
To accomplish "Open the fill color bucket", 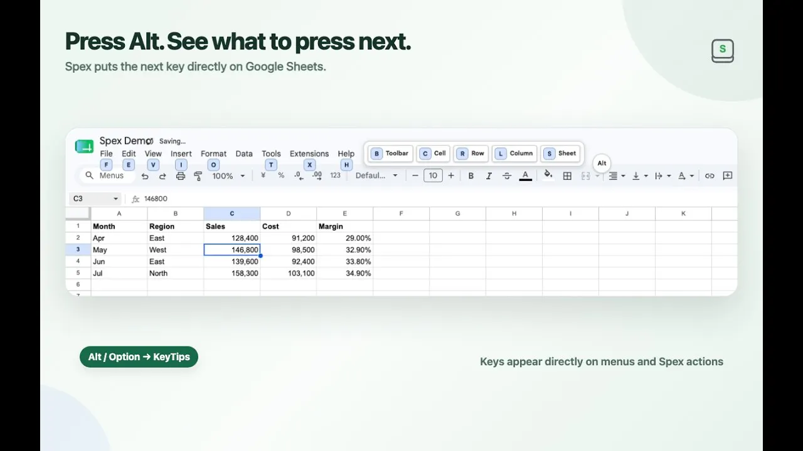I will pos(548,175).
